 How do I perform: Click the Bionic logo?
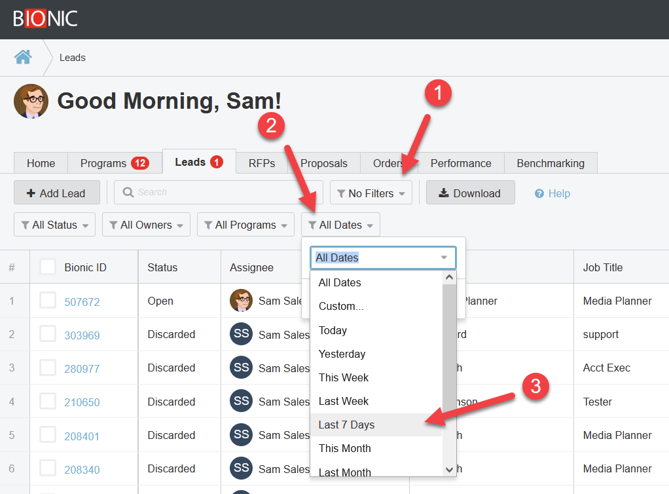(x=45, y=18)
